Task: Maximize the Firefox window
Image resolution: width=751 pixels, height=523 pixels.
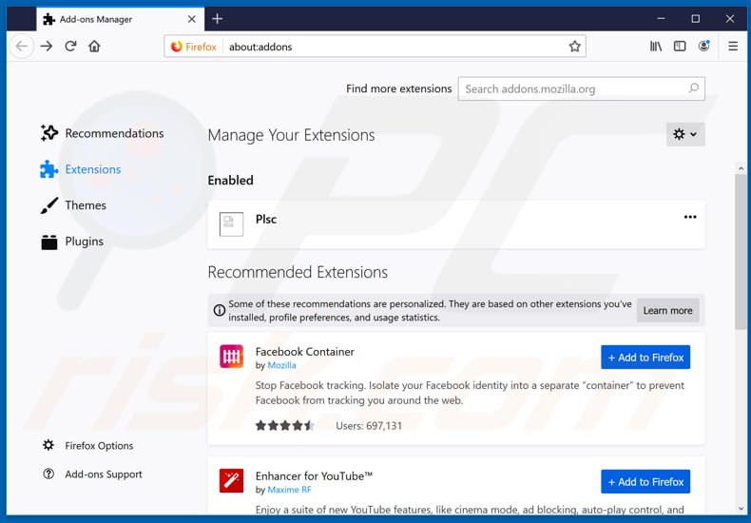Action: [x=696, y=19]
